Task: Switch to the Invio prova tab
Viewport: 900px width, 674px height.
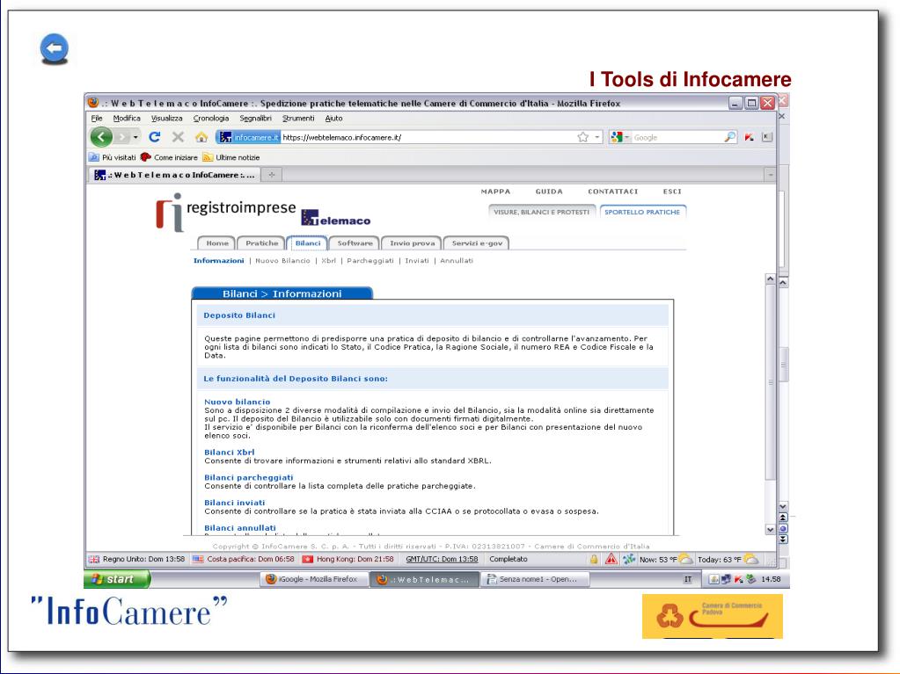Action: tap(412, 243)
